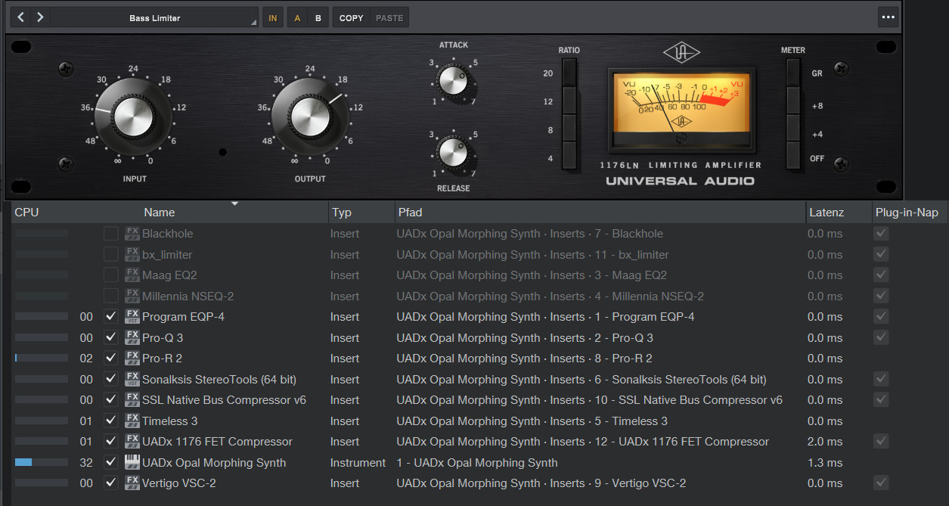Go to the previous preset arrow
949x506 pixels.
point(21,17)
